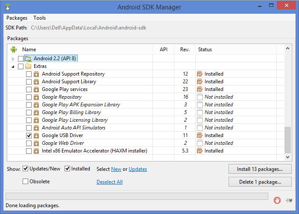This screenshot has height=214, width=299.
Task: Click package icon for Intel x86 Emulator Accelerator
Action: point(36,151)
